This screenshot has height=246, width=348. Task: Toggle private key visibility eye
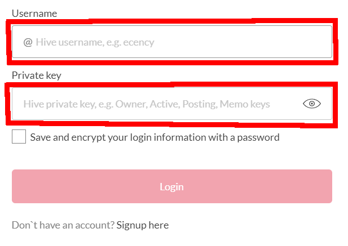311,104
